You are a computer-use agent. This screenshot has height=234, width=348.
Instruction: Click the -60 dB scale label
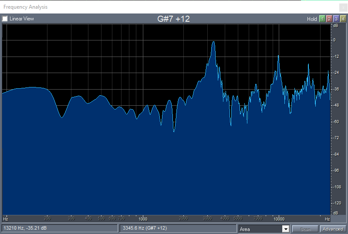pyautogui.click(x=336, y=122)
